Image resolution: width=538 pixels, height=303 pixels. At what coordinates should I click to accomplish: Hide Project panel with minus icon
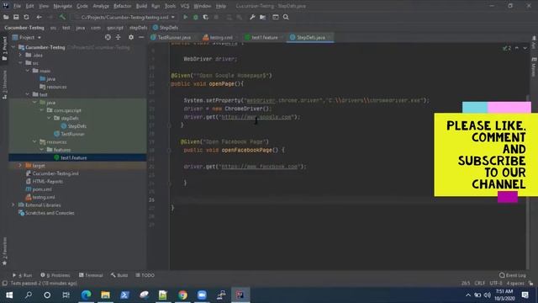click(x=141, y=37)
